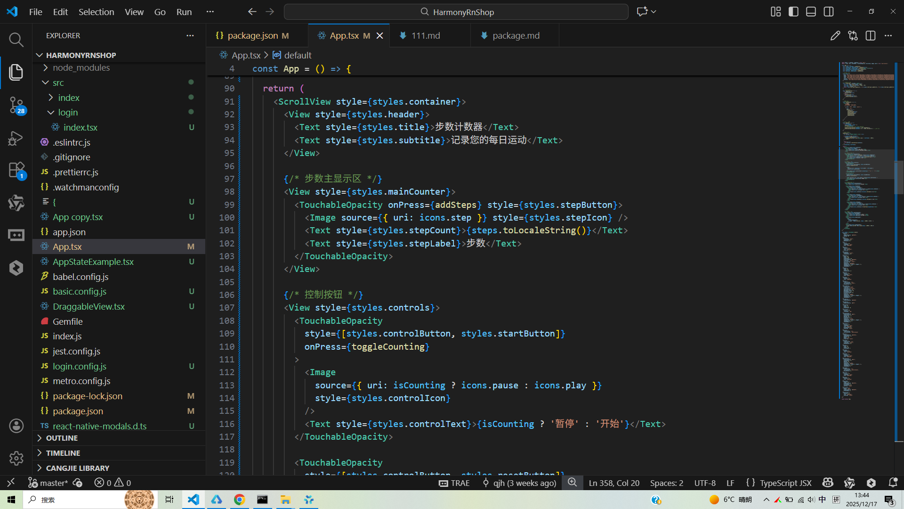Click the TypeScript JSX language mode
The image size is (904, 509).
pyautogui.click(x=785, y=483)
